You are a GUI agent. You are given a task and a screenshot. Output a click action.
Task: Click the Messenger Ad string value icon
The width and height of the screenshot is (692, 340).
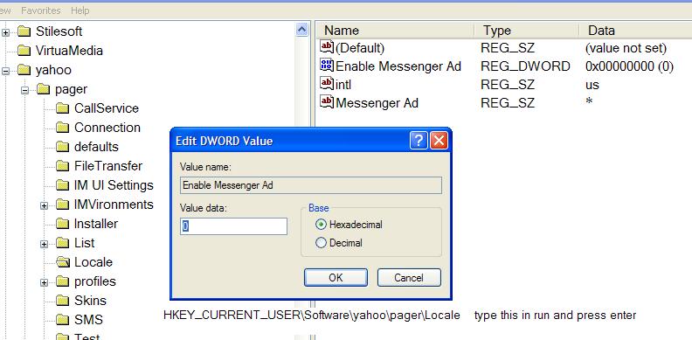(327, 102)
